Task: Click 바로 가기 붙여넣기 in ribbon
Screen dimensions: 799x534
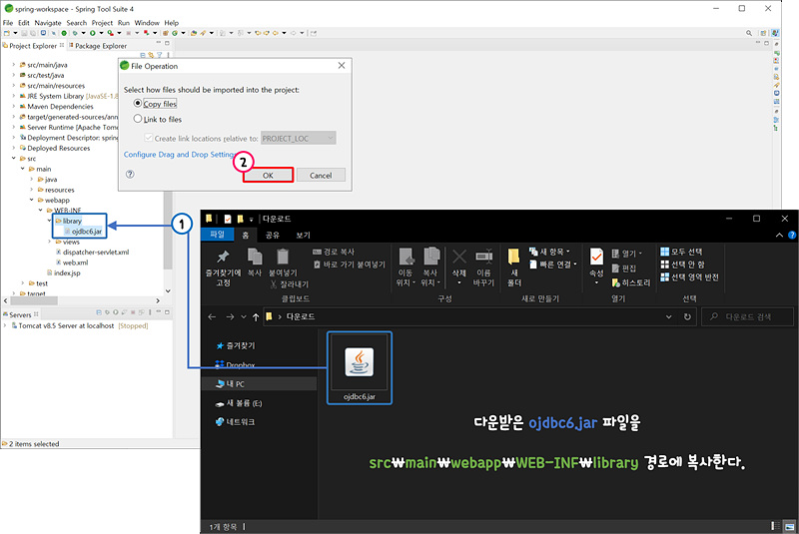Action: 349,265
